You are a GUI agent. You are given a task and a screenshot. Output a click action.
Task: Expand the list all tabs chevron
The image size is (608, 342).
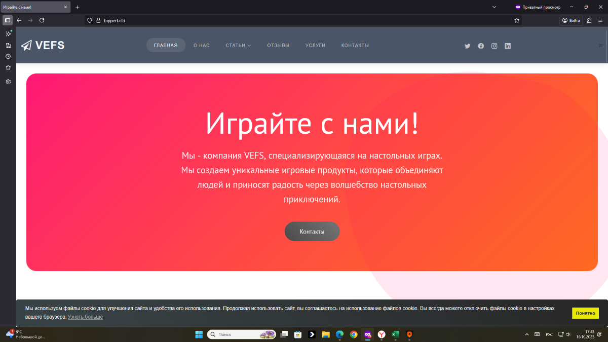click(x=495, y=7)
